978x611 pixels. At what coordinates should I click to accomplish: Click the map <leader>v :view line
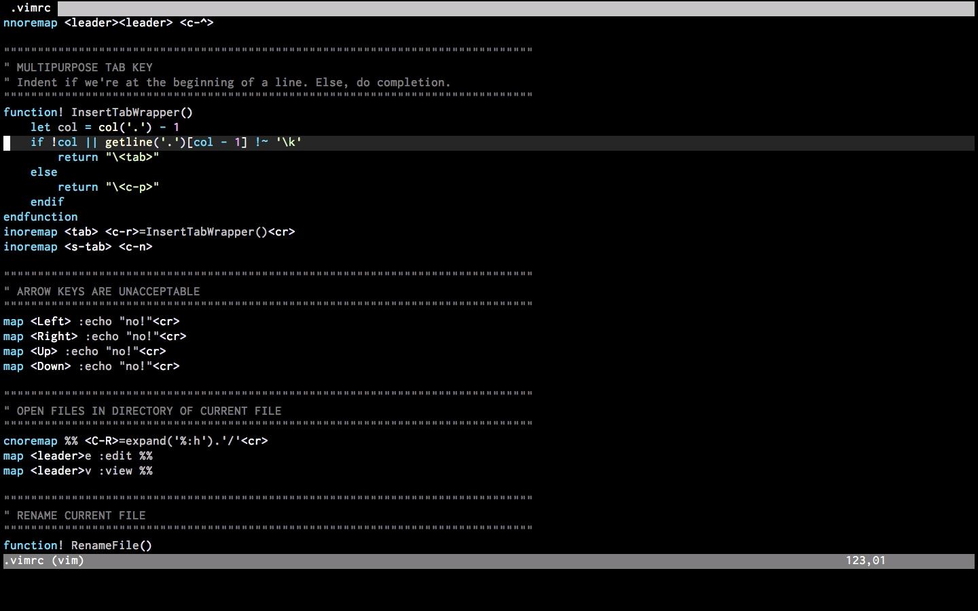pyautogui.click(x=78, y=470)
